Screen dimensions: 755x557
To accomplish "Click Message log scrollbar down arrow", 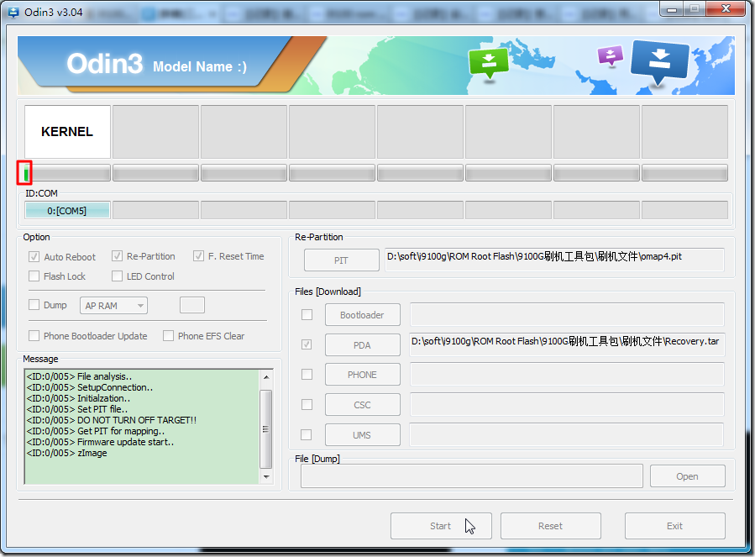I will tap(266, 477).
